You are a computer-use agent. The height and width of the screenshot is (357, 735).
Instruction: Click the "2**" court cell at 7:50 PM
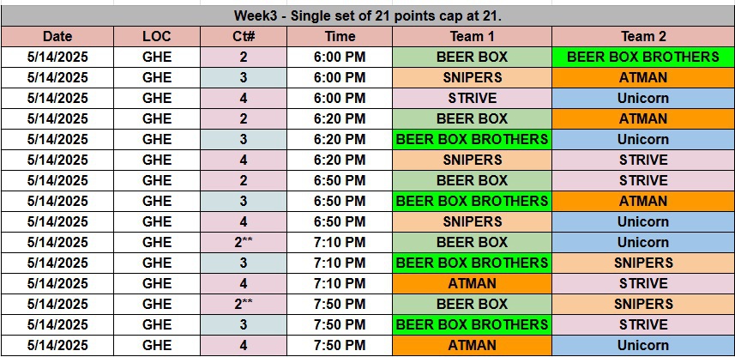coord(243,305)
